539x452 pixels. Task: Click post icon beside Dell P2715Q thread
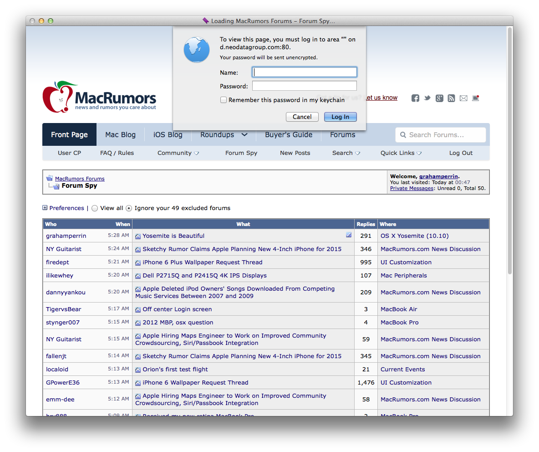138,276
